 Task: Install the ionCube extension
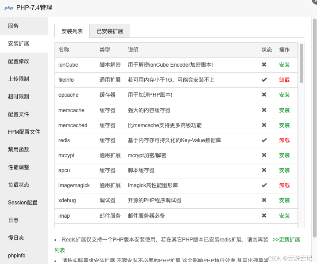tap(284, 65)
